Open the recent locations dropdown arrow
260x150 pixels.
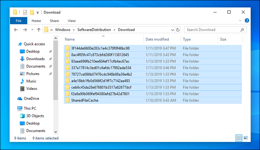[32, 30]
